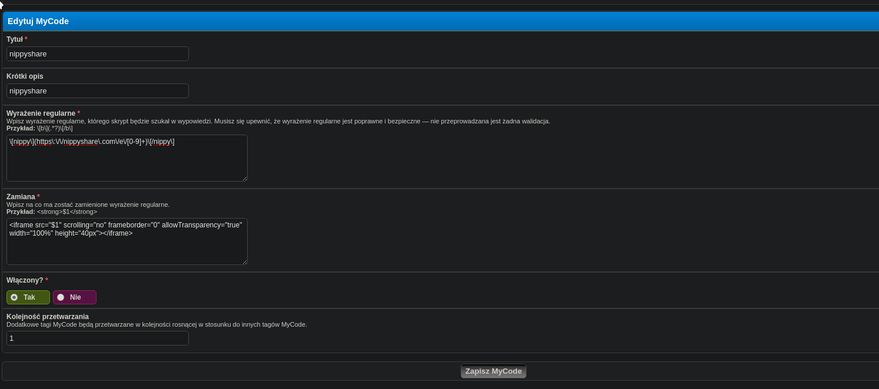Click the Krótki opis label
This screenshot has height=389, width=879.
[25, 76]
